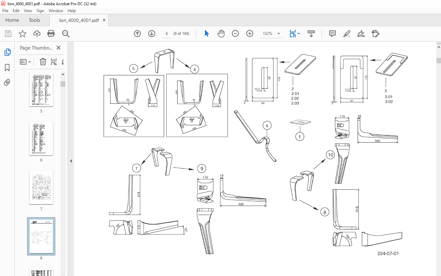Open the Sign menu
441x276 pixels.
coord(40,11)
